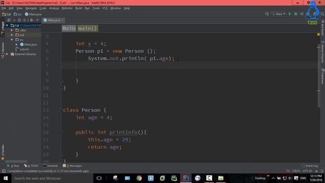Open the Analyze menu
The width and height of the screenshot is (325, 183).
click(x=54, y=8)
